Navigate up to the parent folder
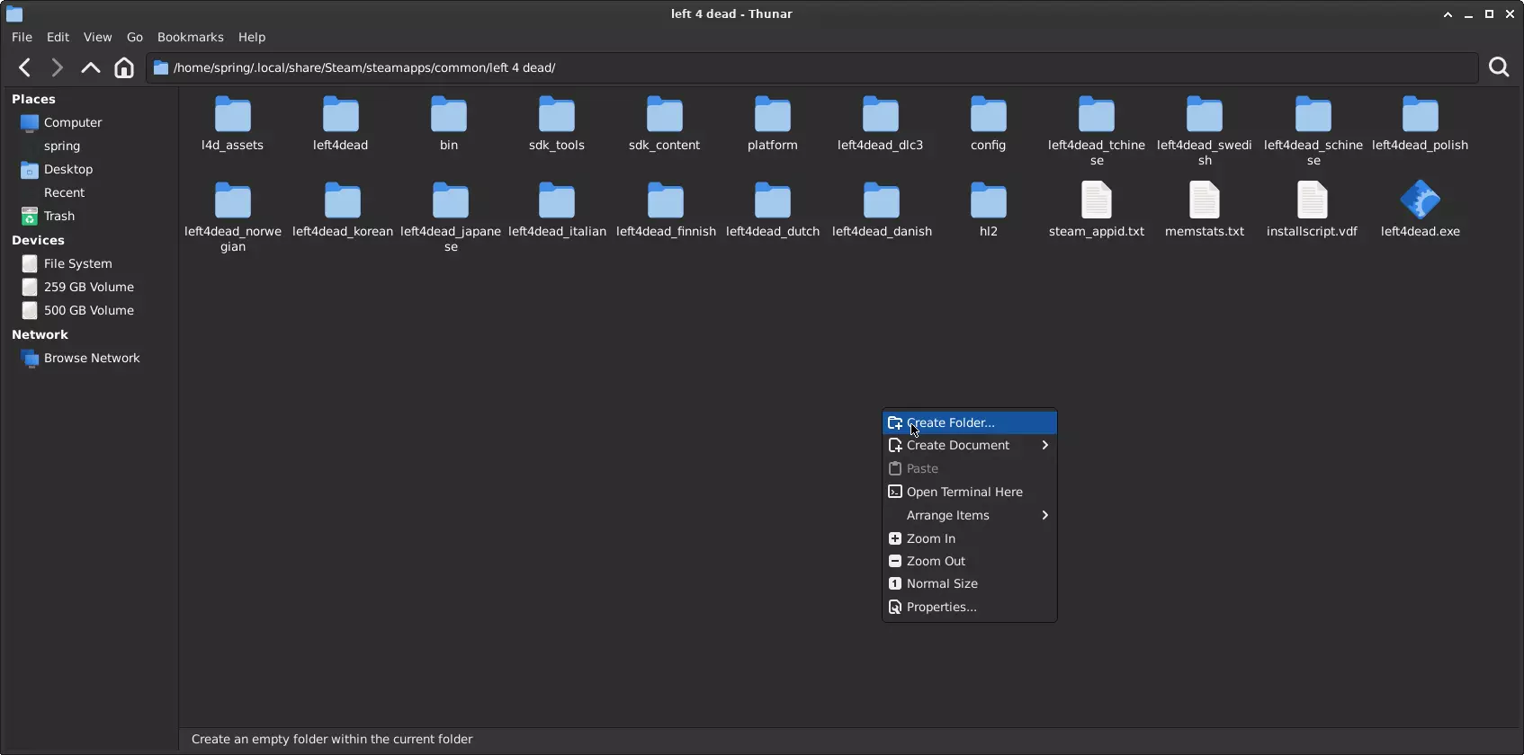Viewport: 1524px width, 755px height. tap(91, 67)
